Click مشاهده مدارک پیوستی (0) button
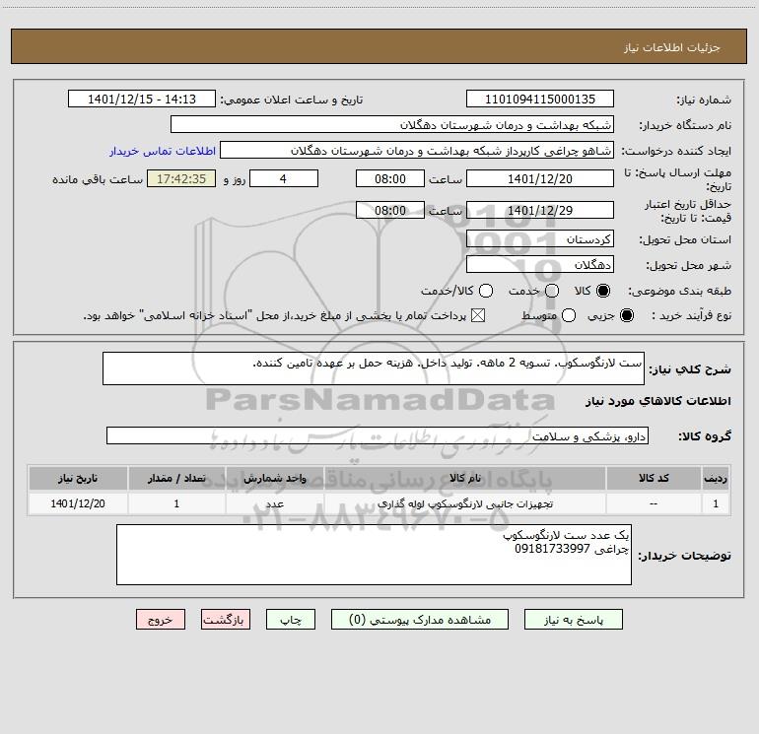The image size is (759, 734). tap(420, 620)
